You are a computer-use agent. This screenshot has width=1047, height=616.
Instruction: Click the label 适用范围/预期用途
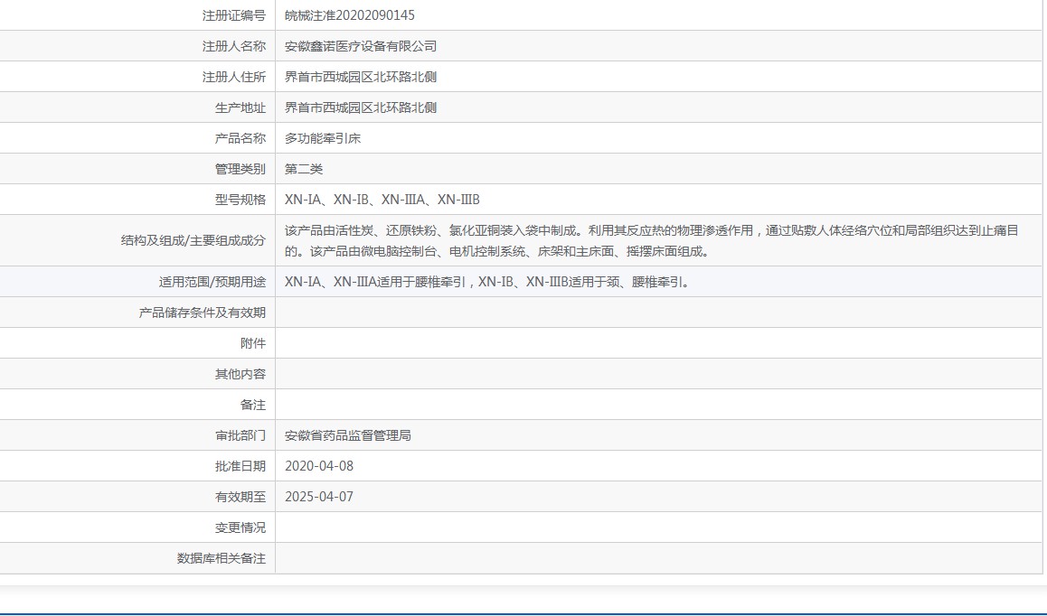coord(212,282)
